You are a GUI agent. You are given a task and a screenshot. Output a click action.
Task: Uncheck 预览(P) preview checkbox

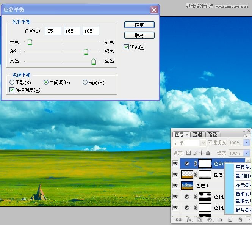tap(126, 47)
